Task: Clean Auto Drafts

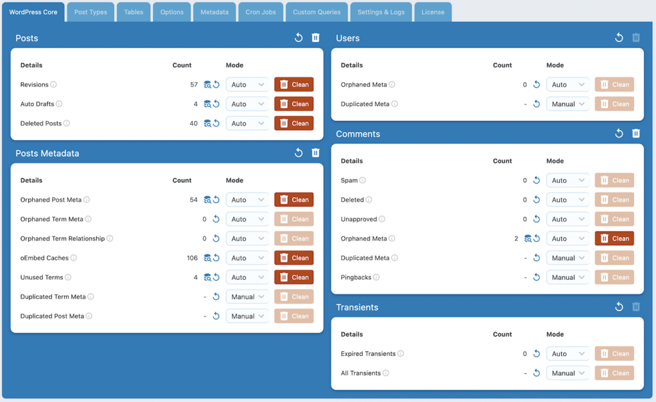Action: tap(293, 104)
